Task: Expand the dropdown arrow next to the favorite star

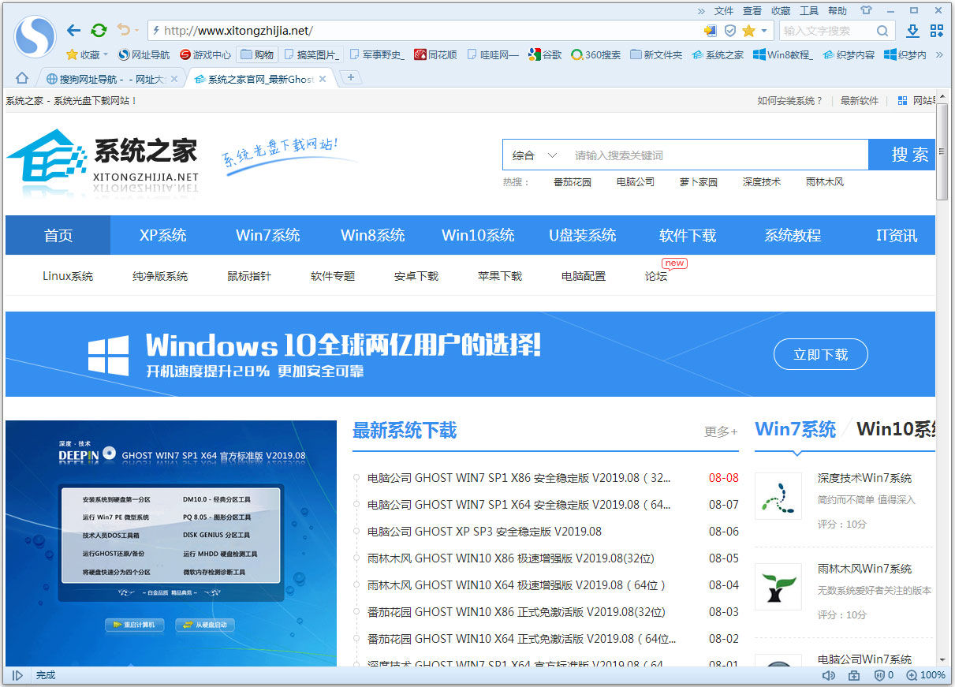Action: coord(764,31)
